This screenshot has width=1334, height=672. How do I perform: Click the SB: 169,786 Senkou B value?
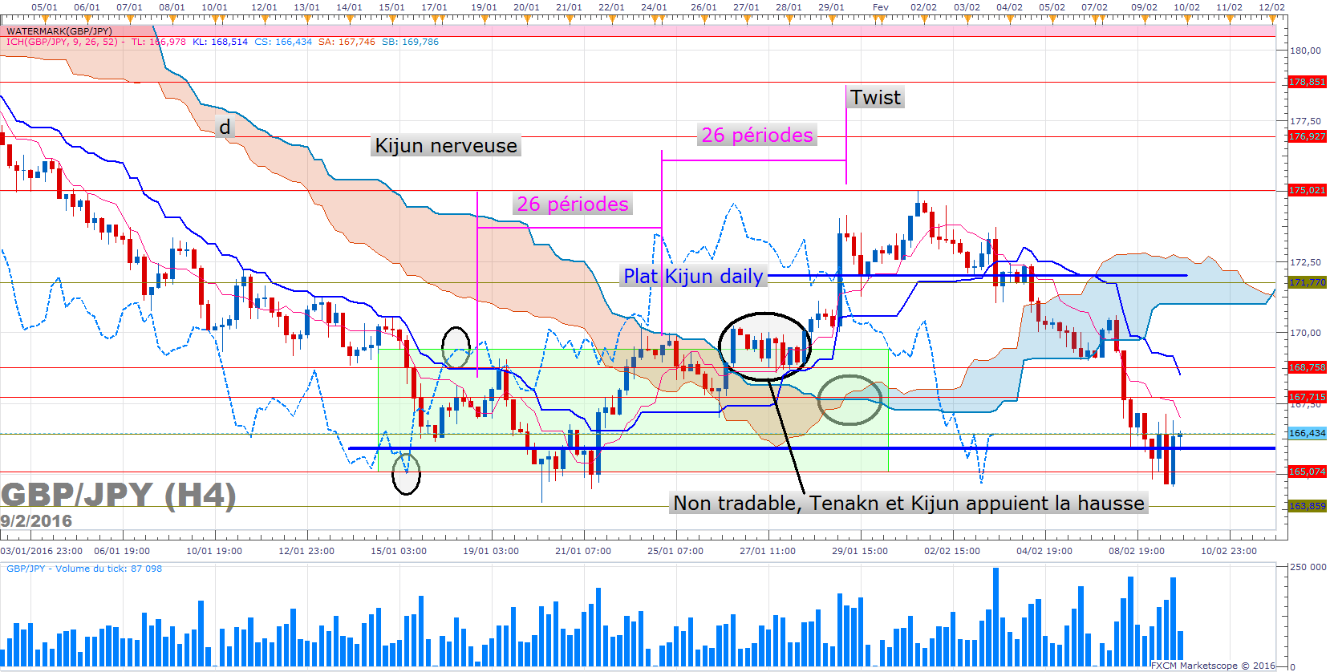(410, 42)
